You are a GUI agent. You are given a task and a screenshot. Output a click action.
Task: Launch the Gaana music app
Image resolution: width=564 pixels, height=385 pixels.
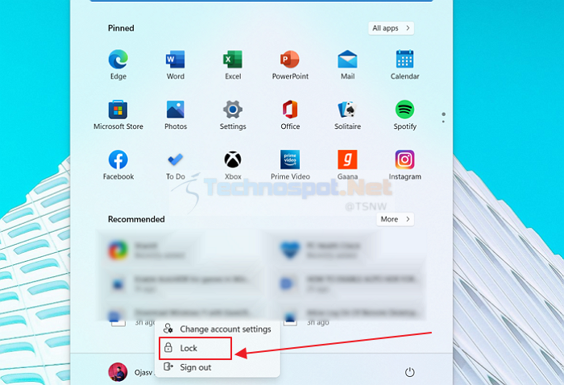pyautogui.click(x=347, y=165)
